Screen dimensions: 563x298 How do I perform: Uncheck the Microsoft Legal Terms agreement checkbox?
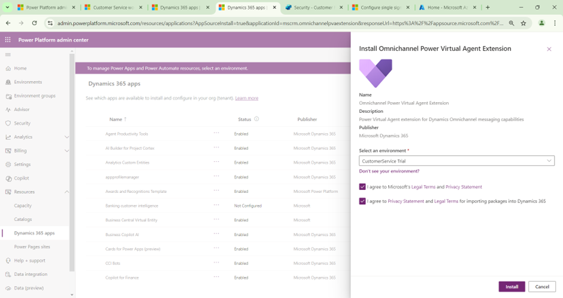click(x=362, y=187)
